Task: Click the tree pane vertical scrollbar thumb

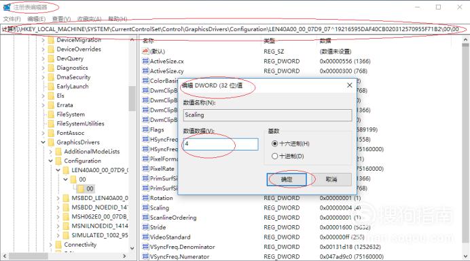Action: (132, 98)
